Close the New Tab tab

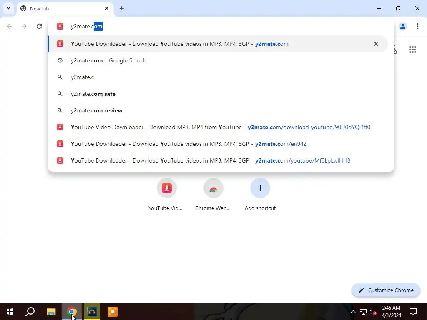[x=107, y=8]
